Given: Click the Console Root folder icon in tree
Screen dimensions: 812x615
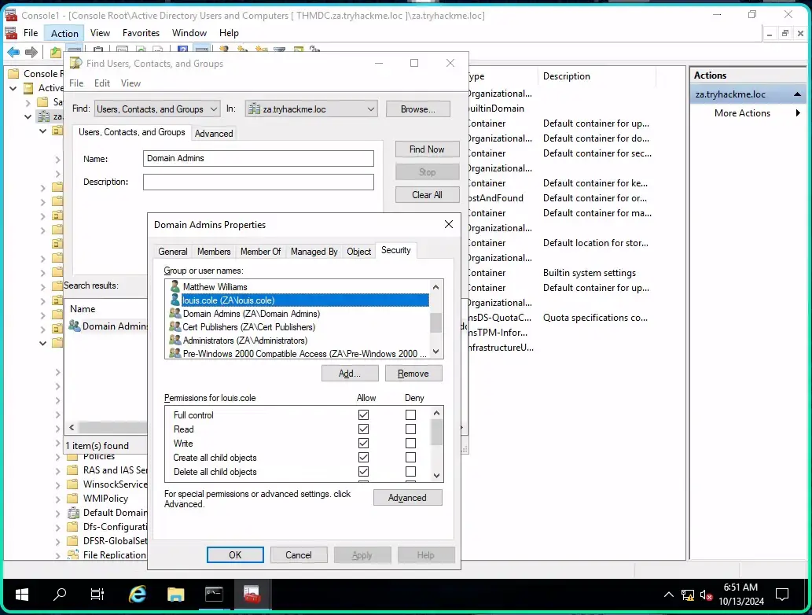Looking at the screenshot, I should click(13, 74).
